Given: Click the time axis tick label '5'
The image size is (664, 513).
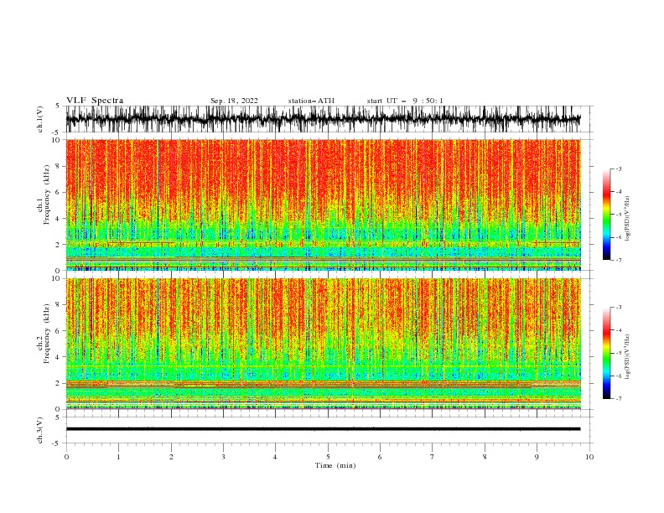Looking at the screenshot, I should [x=328, y=457].
